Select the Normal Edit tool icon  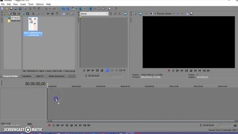point(91,9)
